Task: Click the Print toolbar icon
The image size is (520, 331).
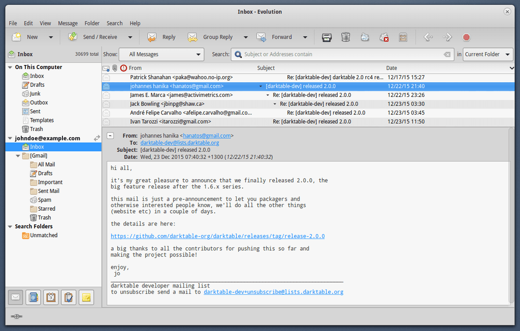Action: point(327,37)
